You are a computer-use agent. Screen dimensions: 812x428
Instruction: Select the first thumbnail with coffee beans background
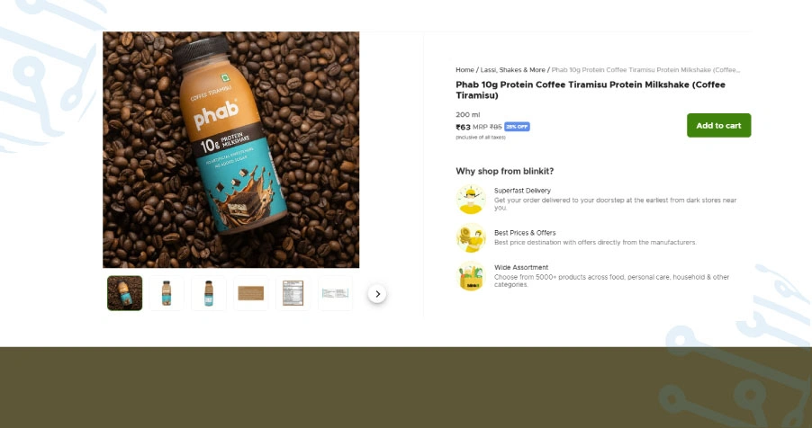point(125,293)
